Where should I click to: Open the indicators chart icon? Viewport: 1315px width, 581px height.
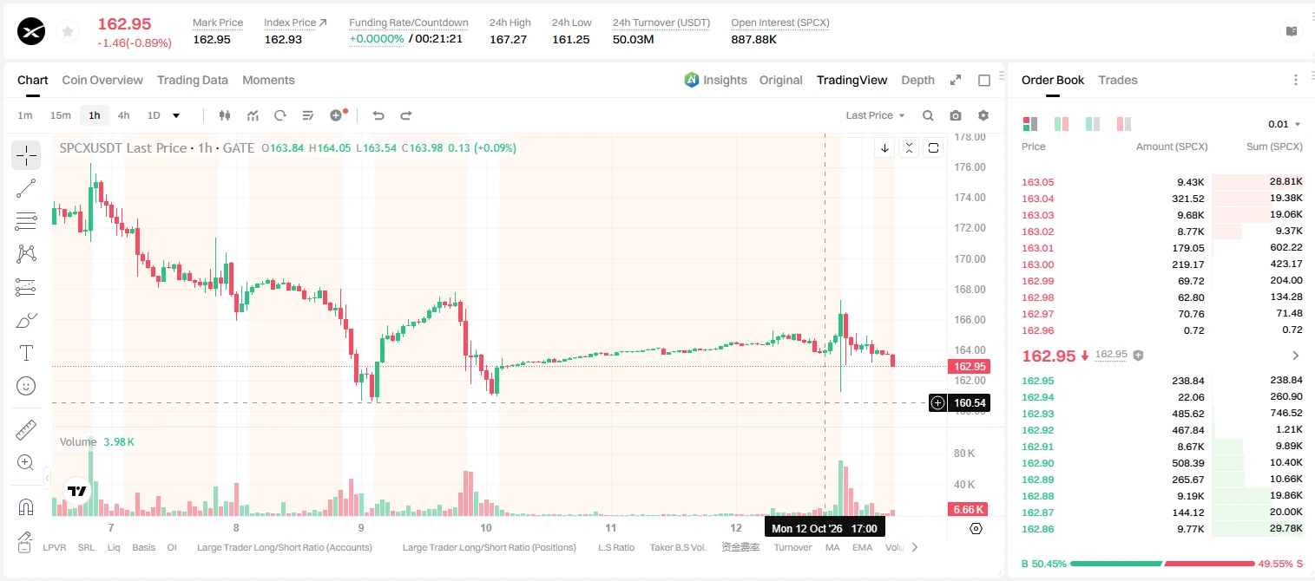253,115
